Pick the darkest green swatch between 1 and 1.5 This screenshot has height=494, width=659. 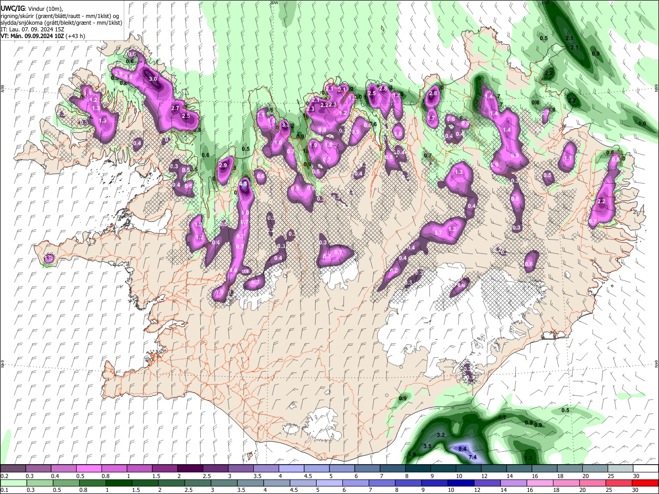coord(118,483)
